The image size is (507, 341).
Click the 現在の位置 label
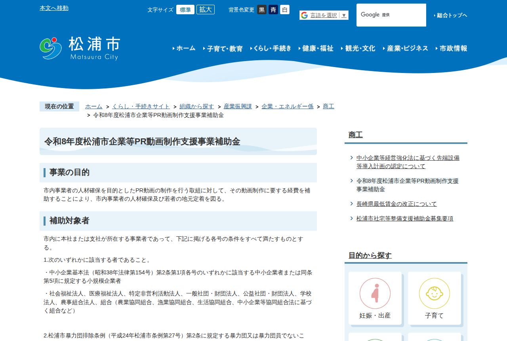tap(59, 106)
